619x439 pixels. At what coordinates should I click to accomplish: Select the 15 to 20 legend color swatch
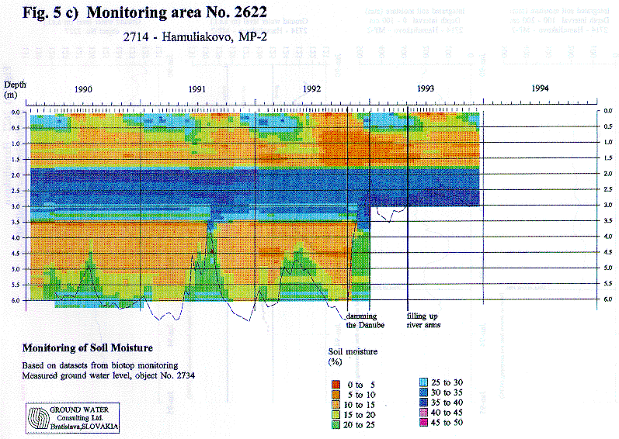click(336, 415)
